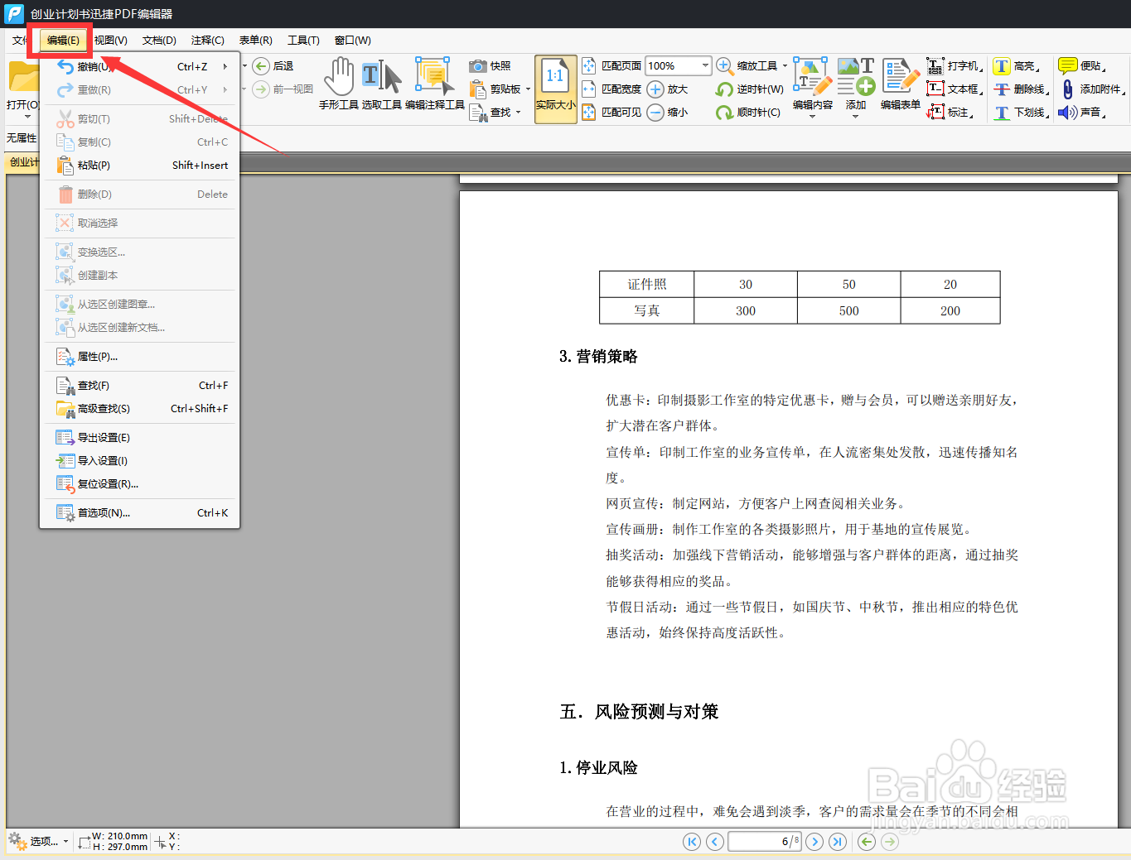The height and width of the screenshot is (860, 1131).
Task: Open the 视图(V) menu
Action: 110,40
